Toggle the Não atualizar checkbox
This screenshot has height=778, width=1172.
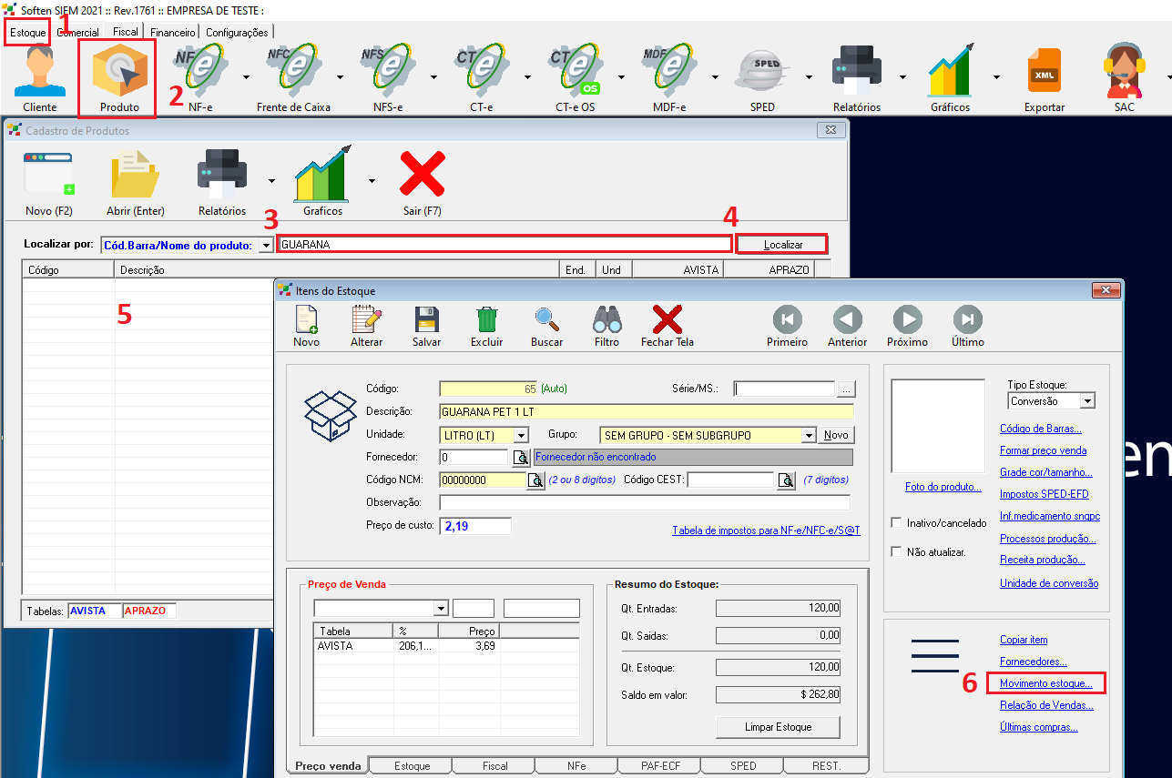click(897, 551)
